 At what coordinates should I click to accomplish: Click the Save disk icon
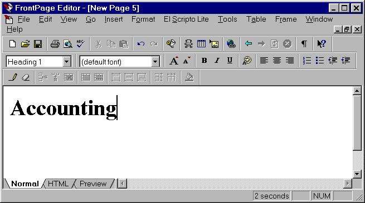(38, 44)
